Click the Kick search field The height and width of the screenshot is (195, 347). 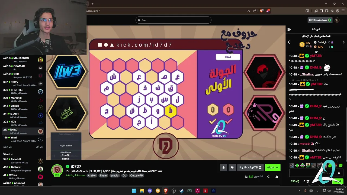click(x=173, y=20)
